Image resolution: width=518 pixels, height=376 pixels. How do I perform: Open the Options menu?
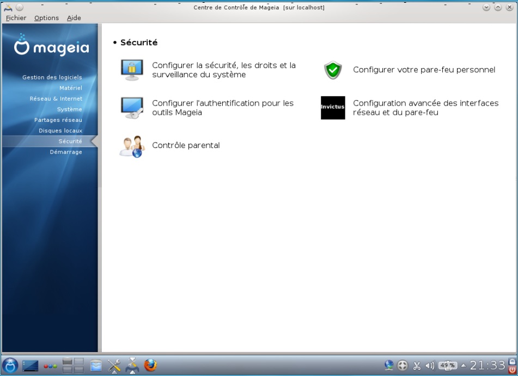tap(46, 18)
